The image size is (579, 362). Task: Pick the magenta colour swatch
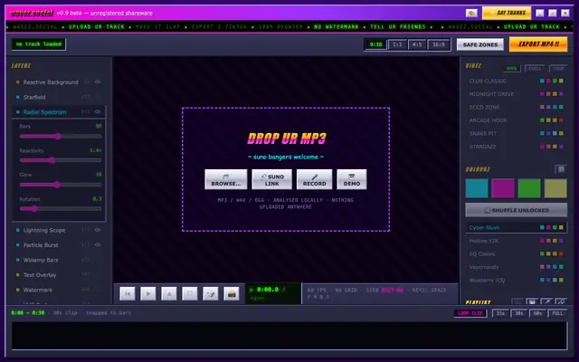(x=503, y=188)
